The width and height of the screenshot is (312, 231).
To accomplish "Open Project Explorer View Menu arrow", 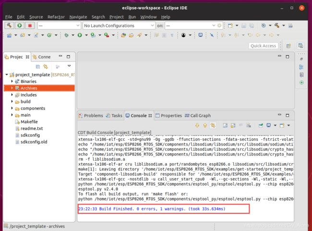I will click(69, 66).
